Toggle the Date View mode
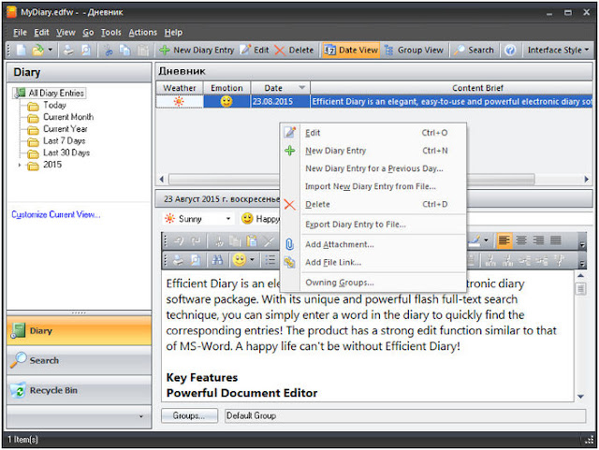The image size is (599, 450). pos(351,50)
